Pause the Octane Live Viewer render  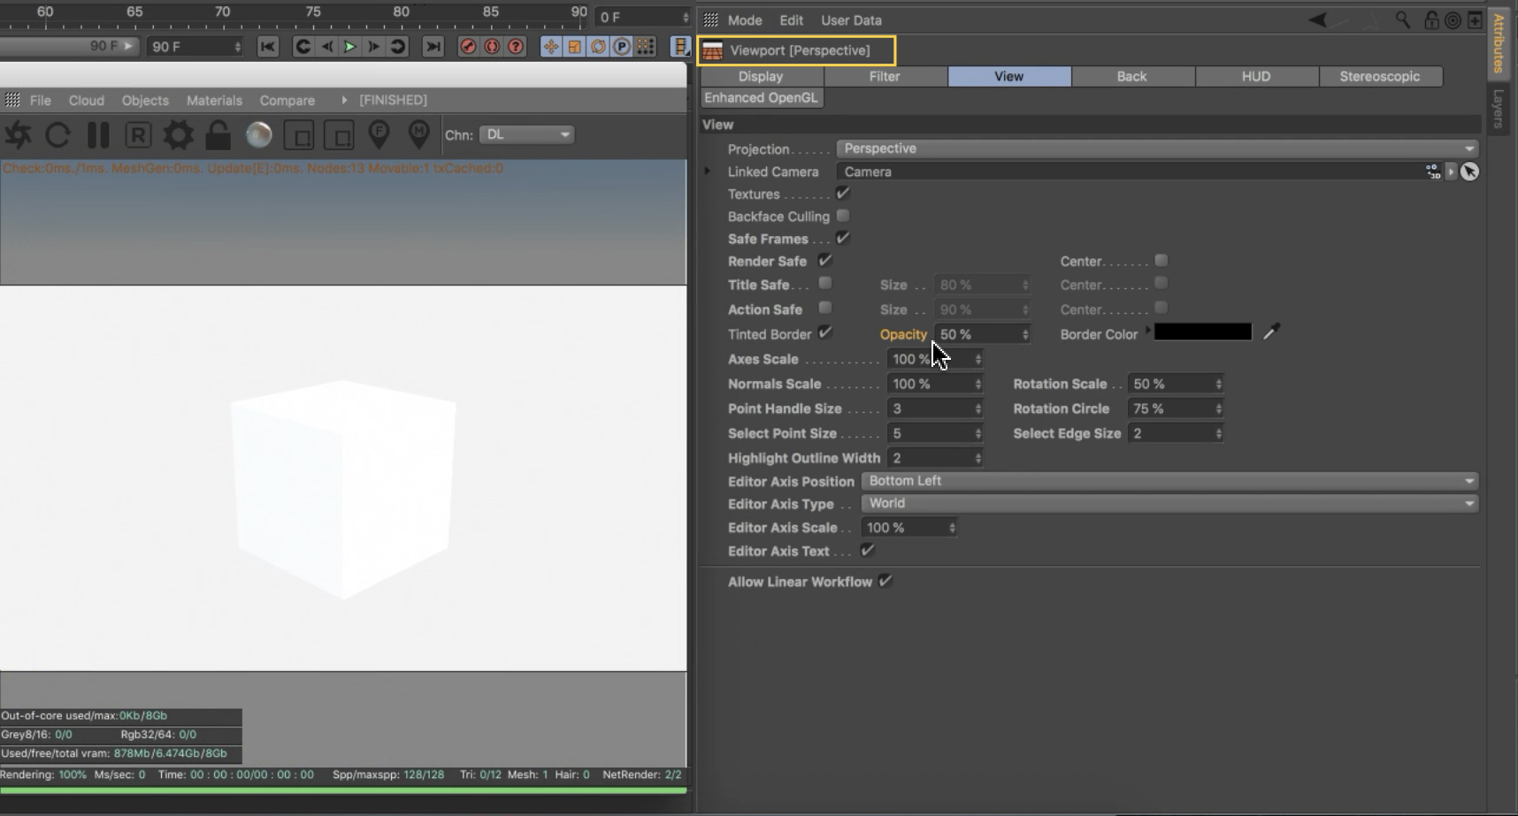(98, 135)
